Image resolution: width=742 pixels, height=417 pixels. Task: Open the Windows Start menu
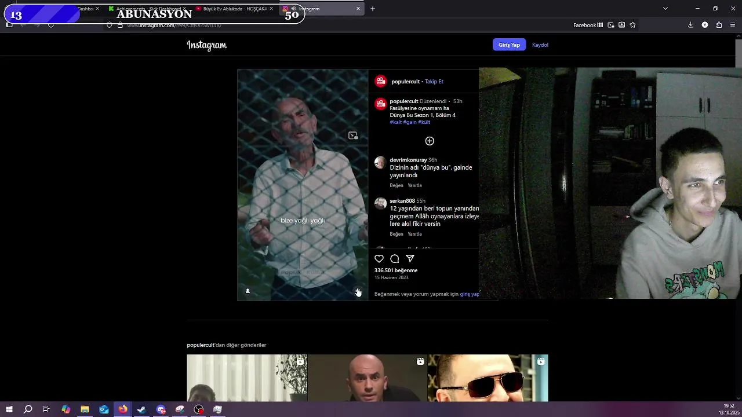(x=9, y=409)
